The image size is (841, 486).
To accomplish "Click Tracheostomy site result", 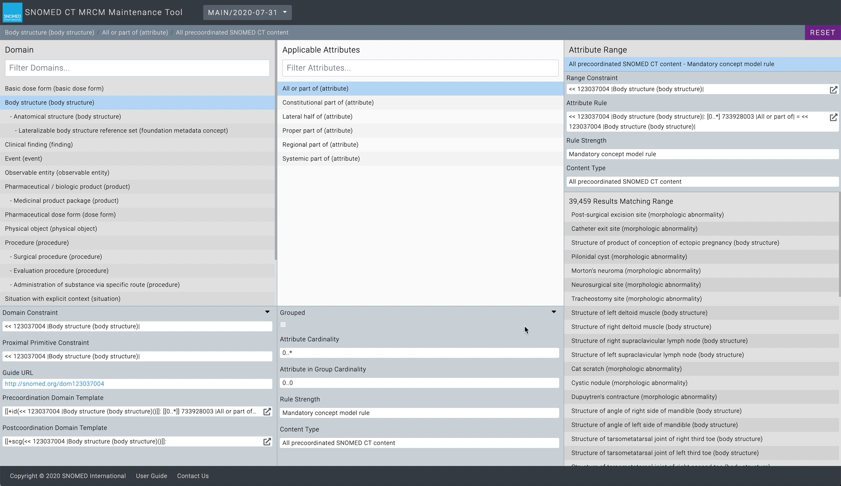I will [x=701, y=299].
